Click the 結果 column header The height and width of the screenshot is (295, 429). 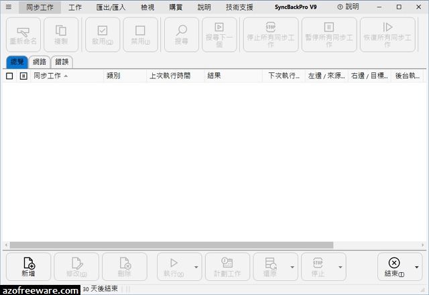pos(233,76)
